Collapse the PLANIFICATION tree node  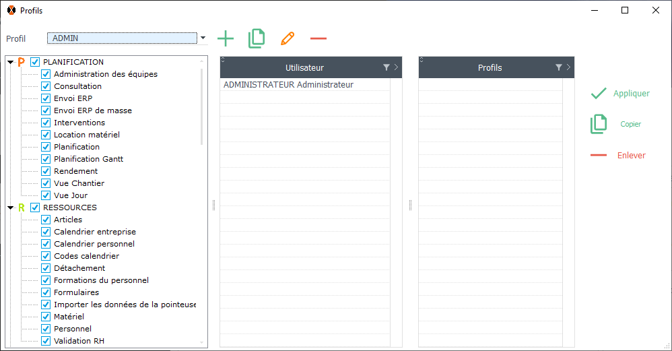[11, 63]
